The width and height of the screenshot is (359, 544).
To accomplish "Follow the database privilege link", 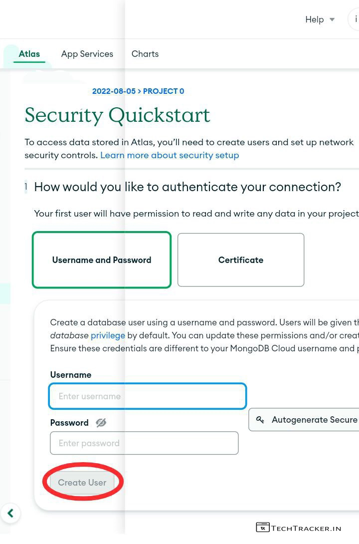I will (108, 335).
